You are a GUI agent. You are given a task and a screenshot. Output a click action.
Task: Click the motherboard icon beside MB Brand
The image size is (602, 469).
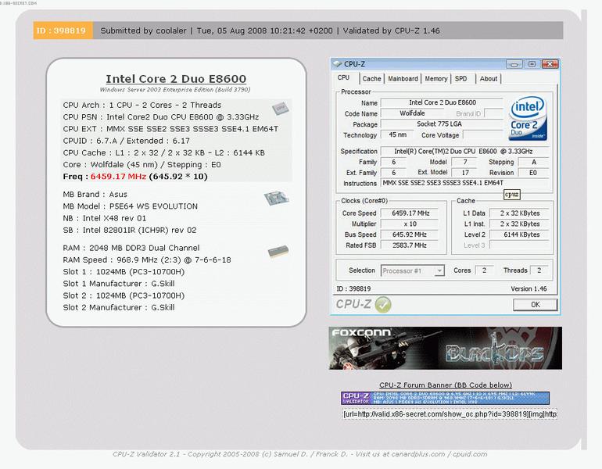tap(277, 198)
